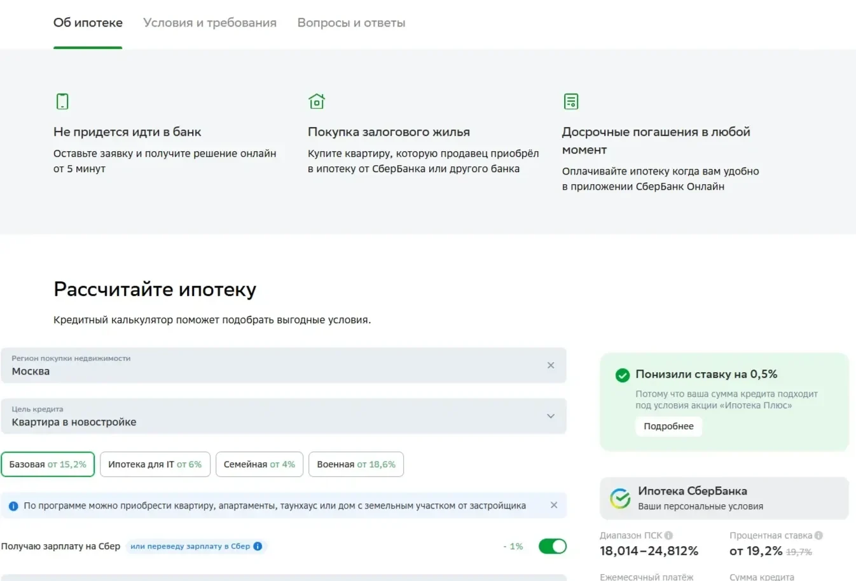
Task: Switch to 'Об ипотеке' tab
Action: tap(88, 23)
